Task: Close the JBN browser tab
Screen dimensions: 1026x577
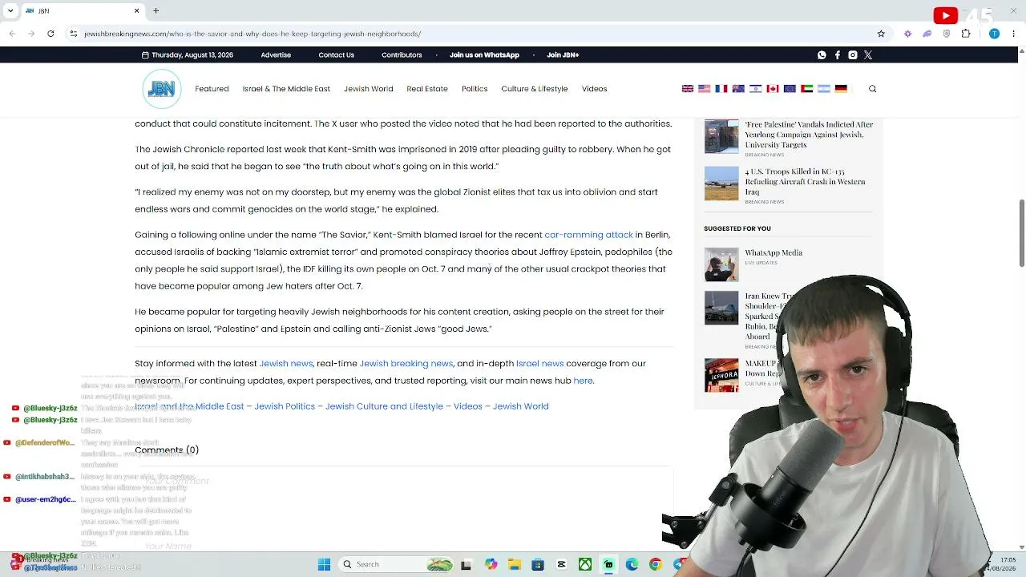Action: pyautogui.click(x=136, y=11)
